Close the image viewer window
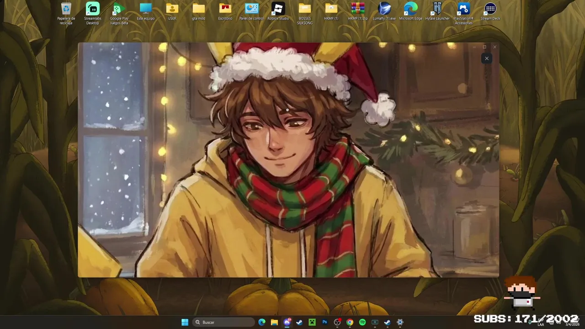 click(x=495, y=47)
